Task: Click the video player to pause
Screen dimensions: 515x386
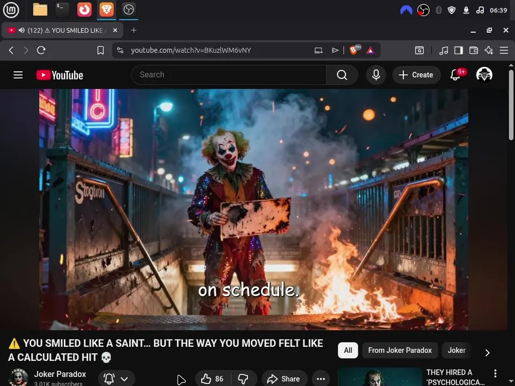Action: click(254, 210)
